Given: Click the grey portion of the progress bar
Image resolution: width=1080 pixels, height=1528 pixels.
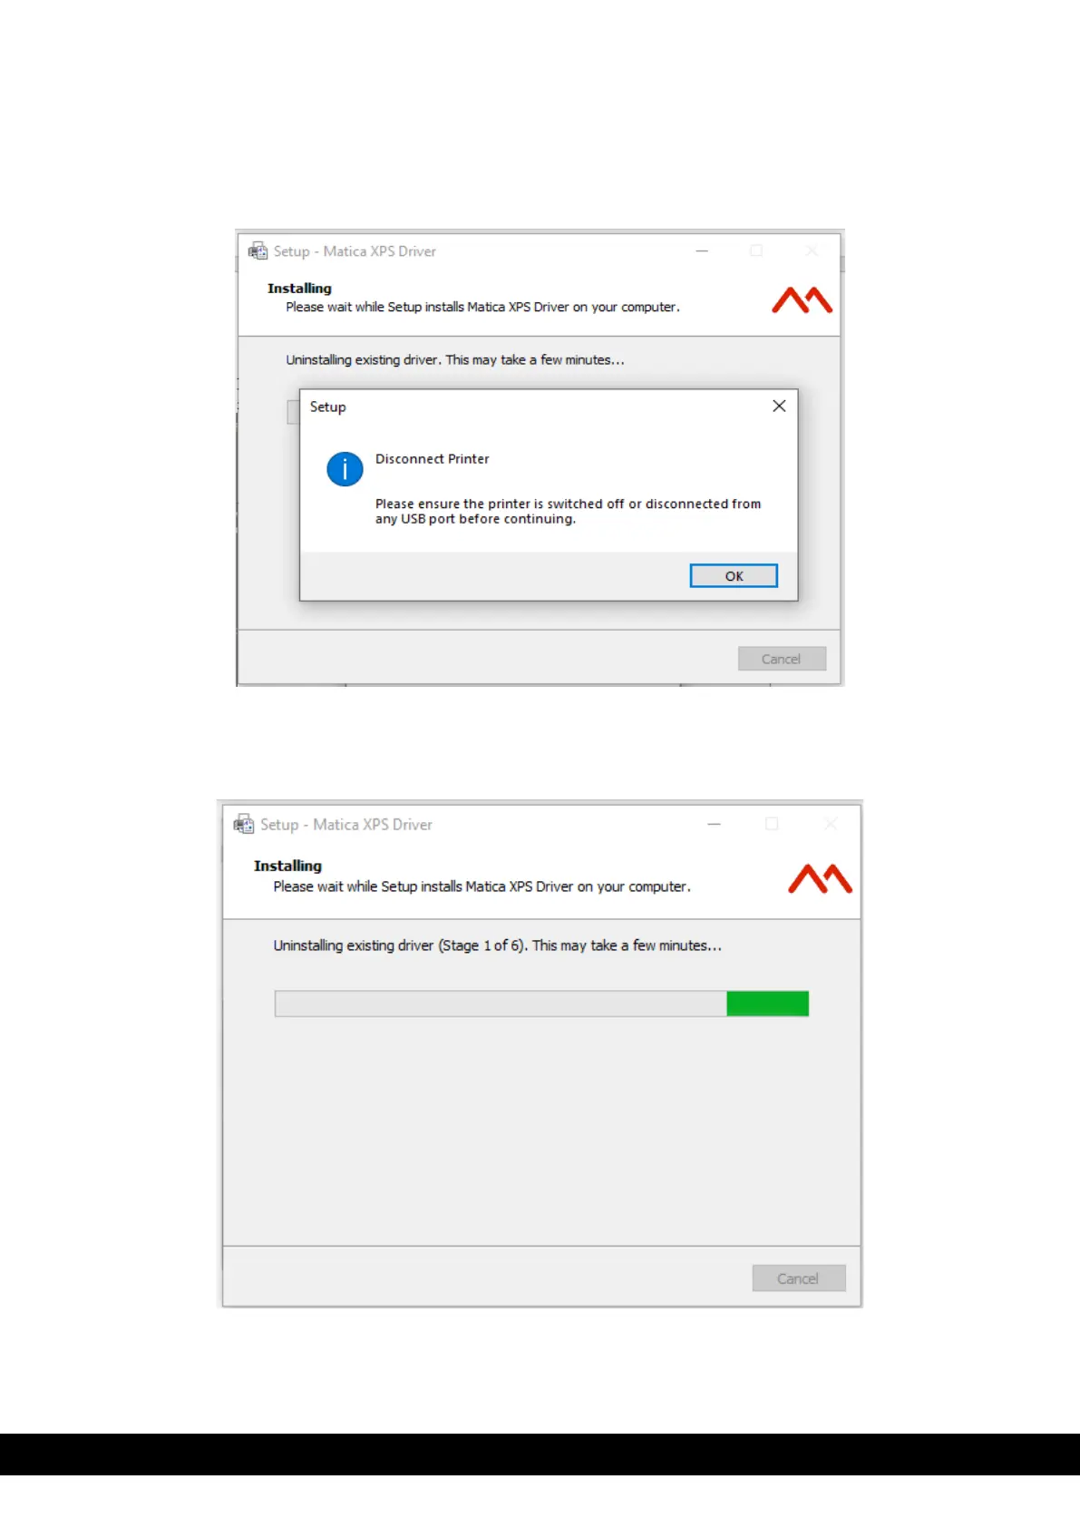Looking at the screenshot, I should coord(501,1004).
